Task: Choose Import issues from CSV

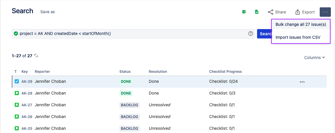Action: [x=298, y=37]
